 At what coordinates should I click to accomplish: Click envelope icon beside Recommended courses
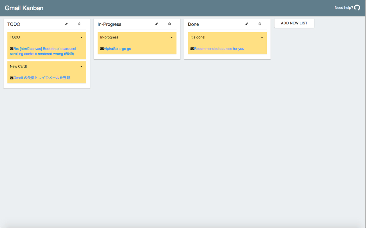pyautogui.click(x=192, y=49)
